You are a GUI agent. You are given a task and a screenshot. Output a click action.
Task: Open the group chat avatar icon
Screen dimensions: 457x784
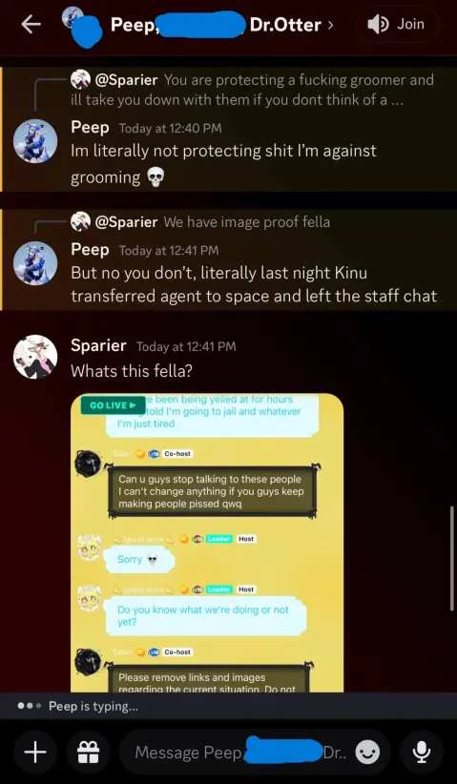[x=80, y=26]
